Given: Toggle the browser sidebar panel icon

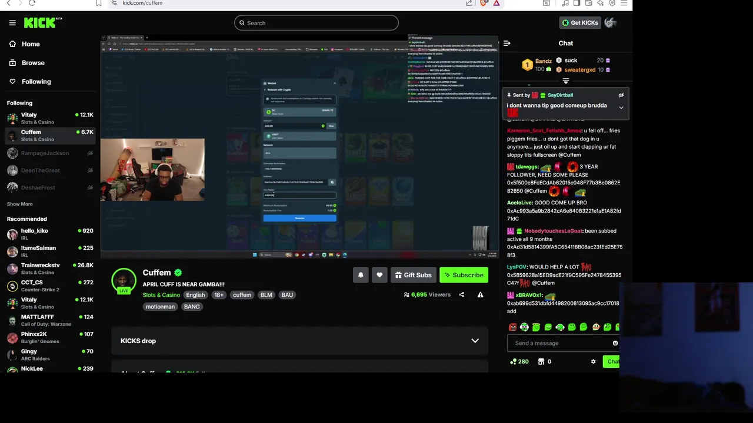Looking at the screenshot, I should [577, 3].
